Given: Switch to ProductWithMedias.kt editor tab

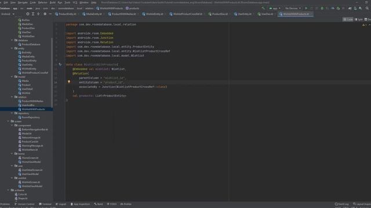Looking at the screenshot, I should pos(123,14).
